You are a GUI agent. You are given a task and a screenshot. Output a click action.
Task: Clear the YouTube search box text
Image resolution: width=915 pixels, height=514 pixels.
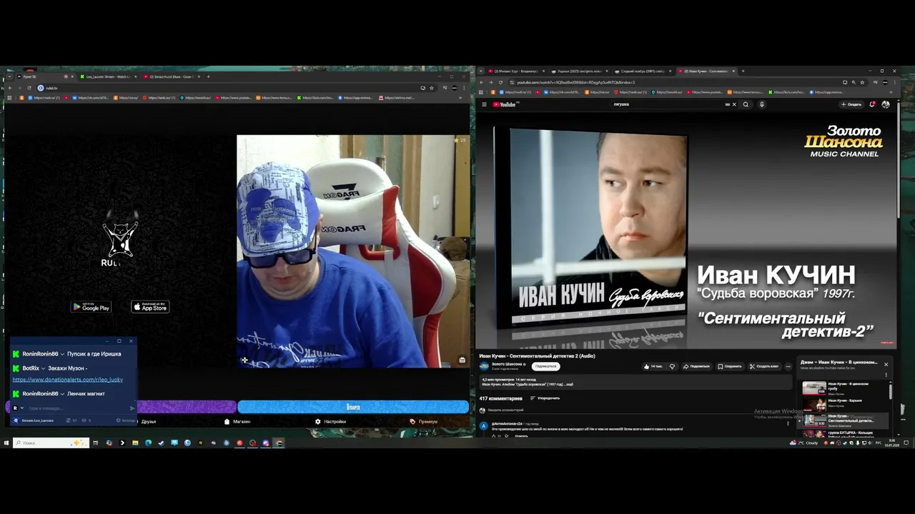(x=733, y=104)
